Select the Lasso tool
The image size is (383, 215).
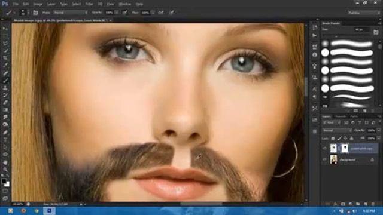pyautogui.click(x=5, y=44)
